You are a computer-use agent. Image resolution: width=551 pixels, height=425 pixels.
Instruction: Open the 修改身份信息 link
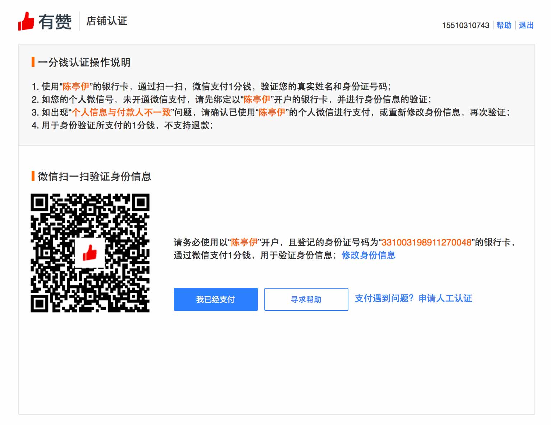coord(369,255)
